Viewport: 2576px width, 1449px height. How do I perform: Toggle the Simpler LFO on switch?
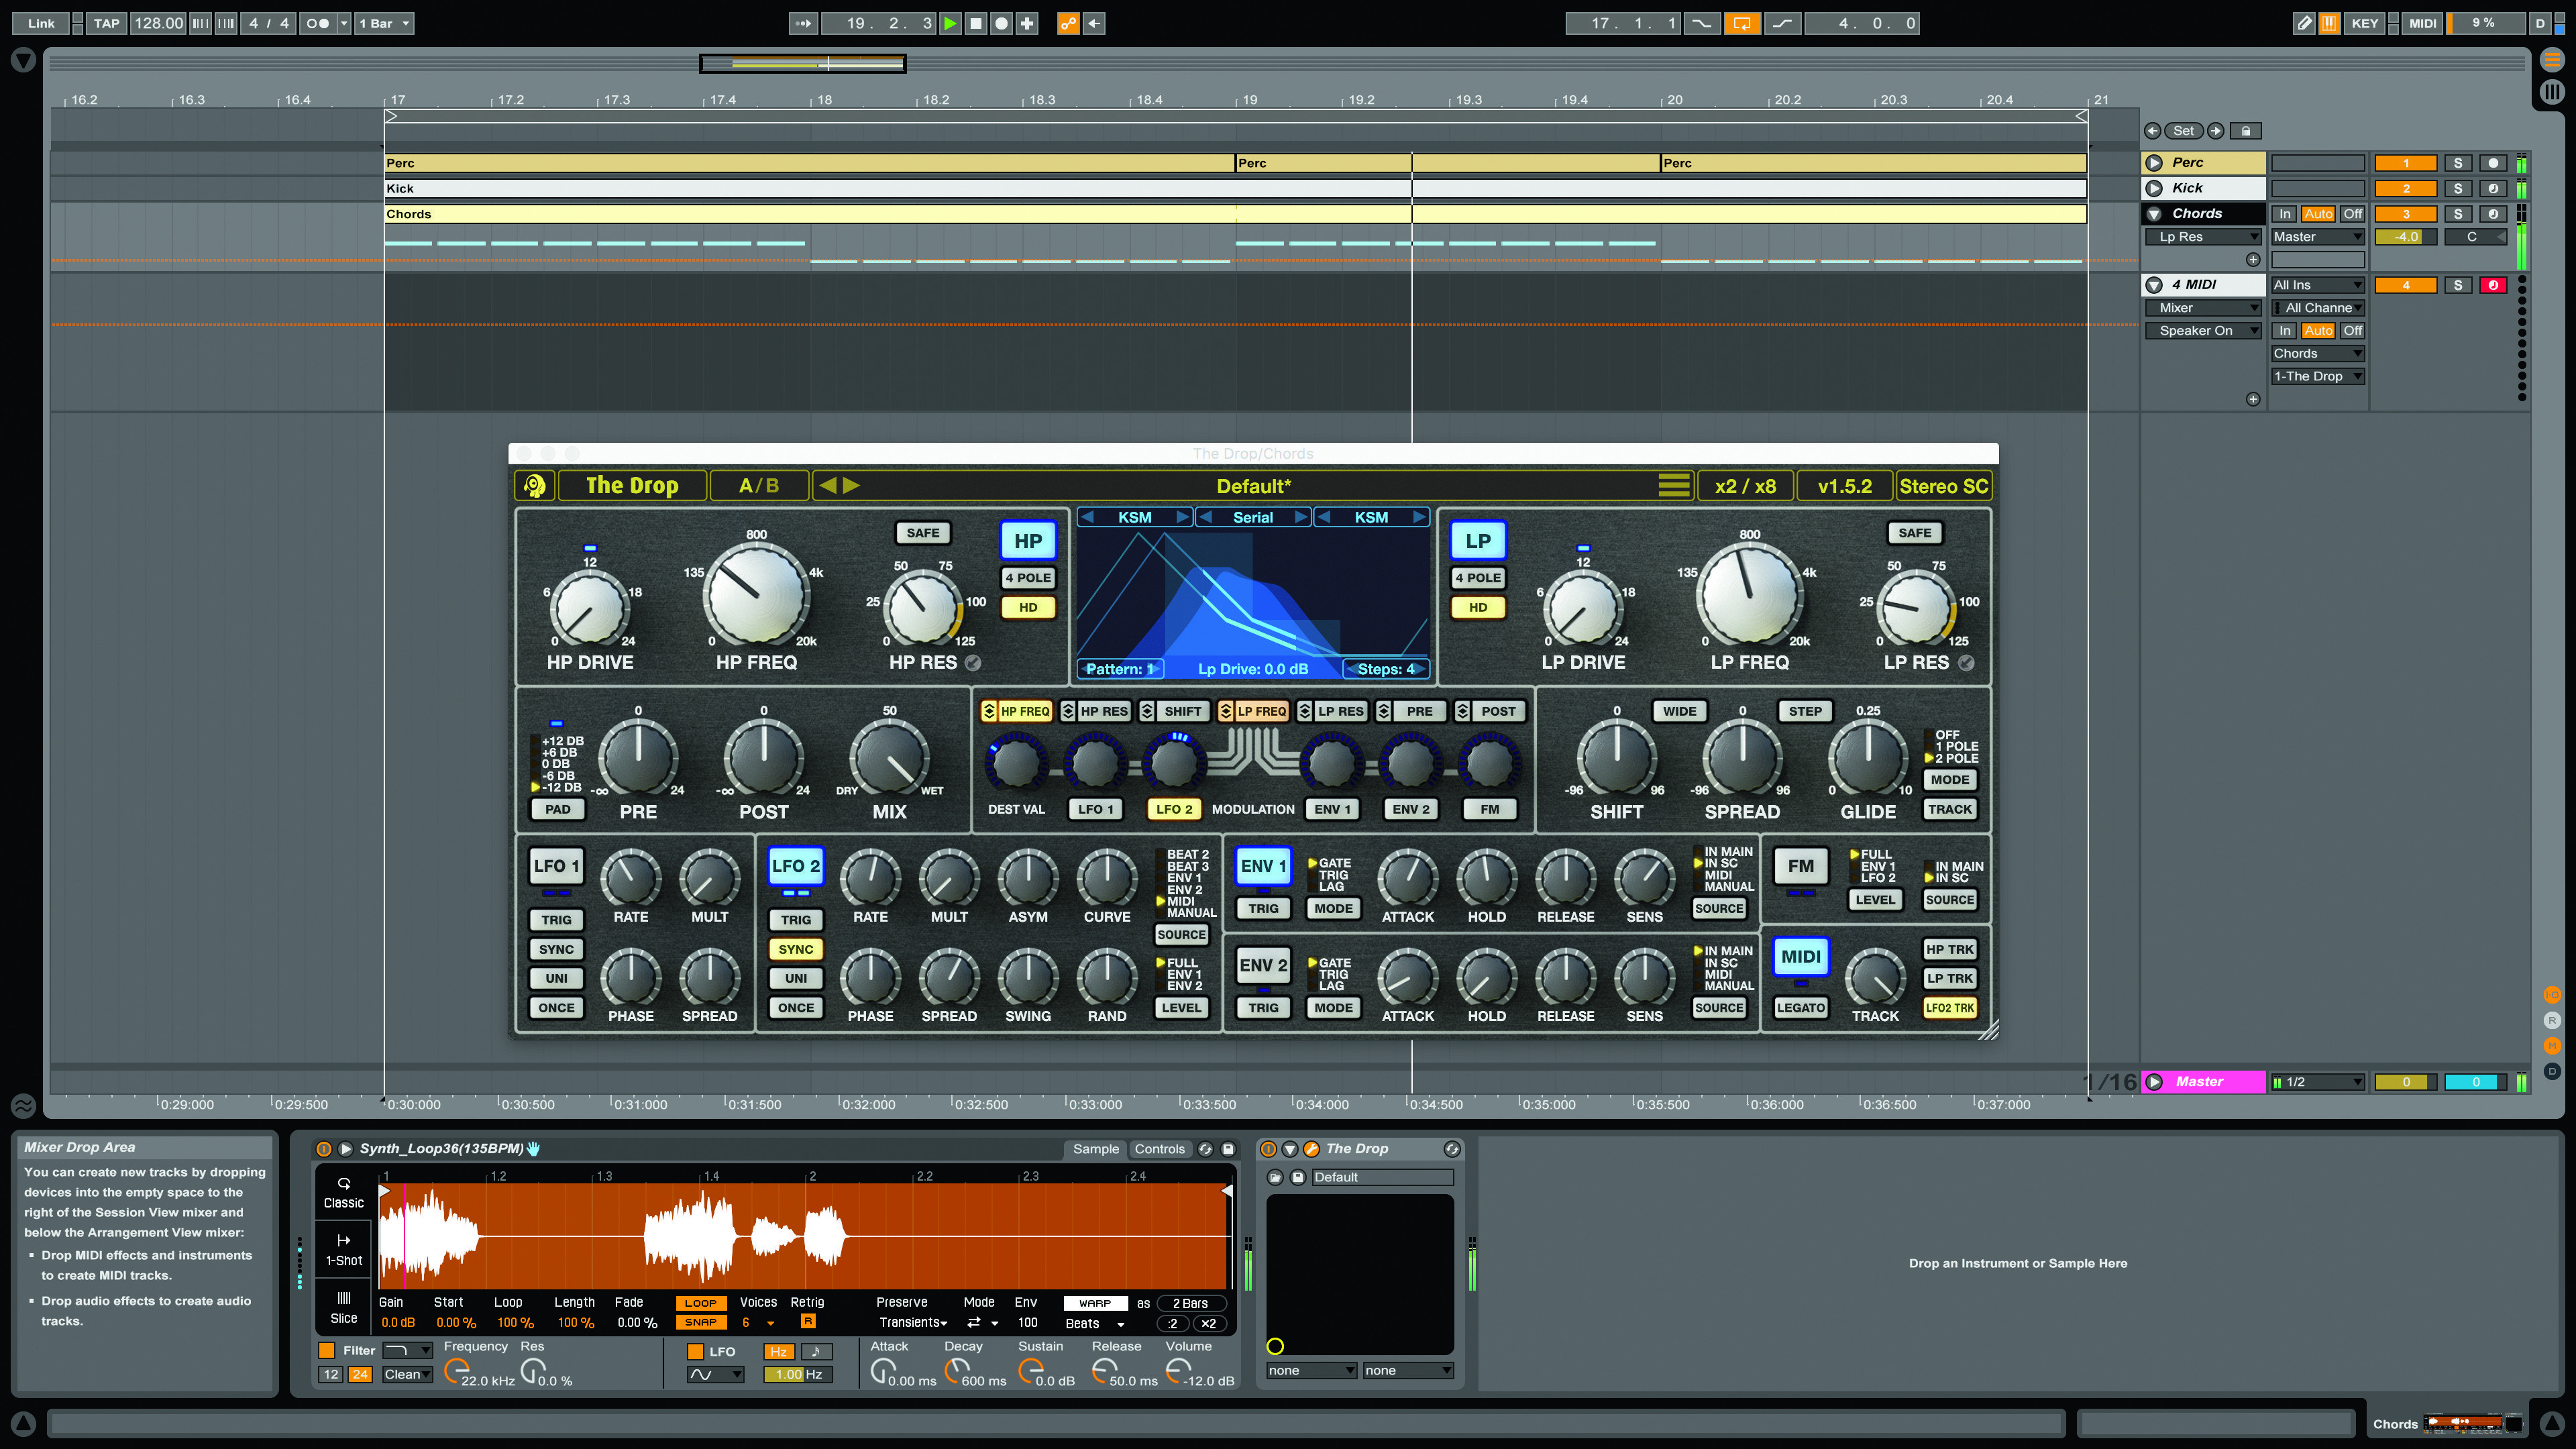pyautogui.click(x=695, y=1352)
